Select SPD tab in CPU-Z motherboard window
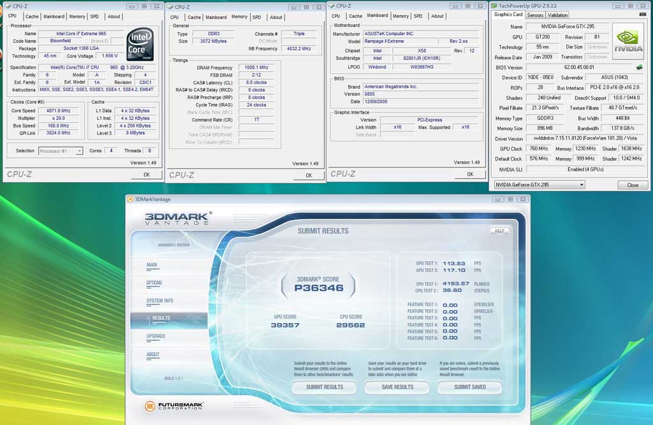Screen dimensions: 653x425 (x=418, y=16)
